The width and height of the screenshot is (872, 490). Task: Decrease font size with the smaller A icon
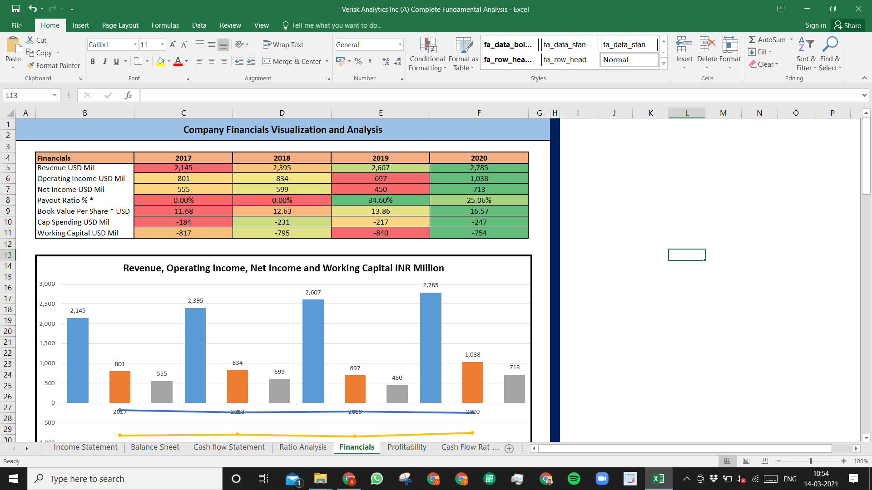pos(184,44)
